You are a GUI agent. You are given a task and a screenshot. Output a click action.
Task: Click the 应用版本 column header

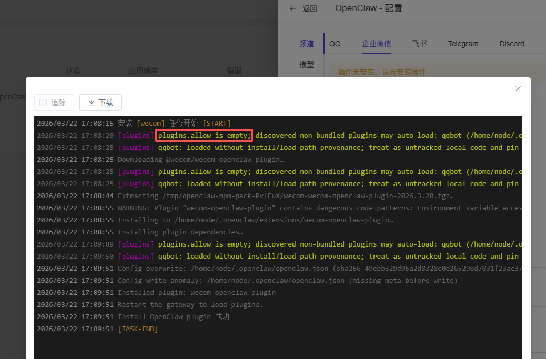coord(144,70)
